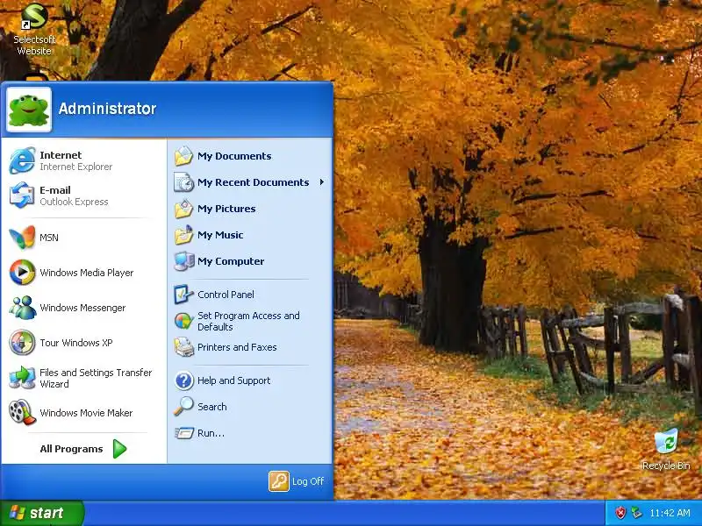The image size is (702, 526).
Task: Open Windows Movie Maker film reel icon
Action: click(23, 412)
